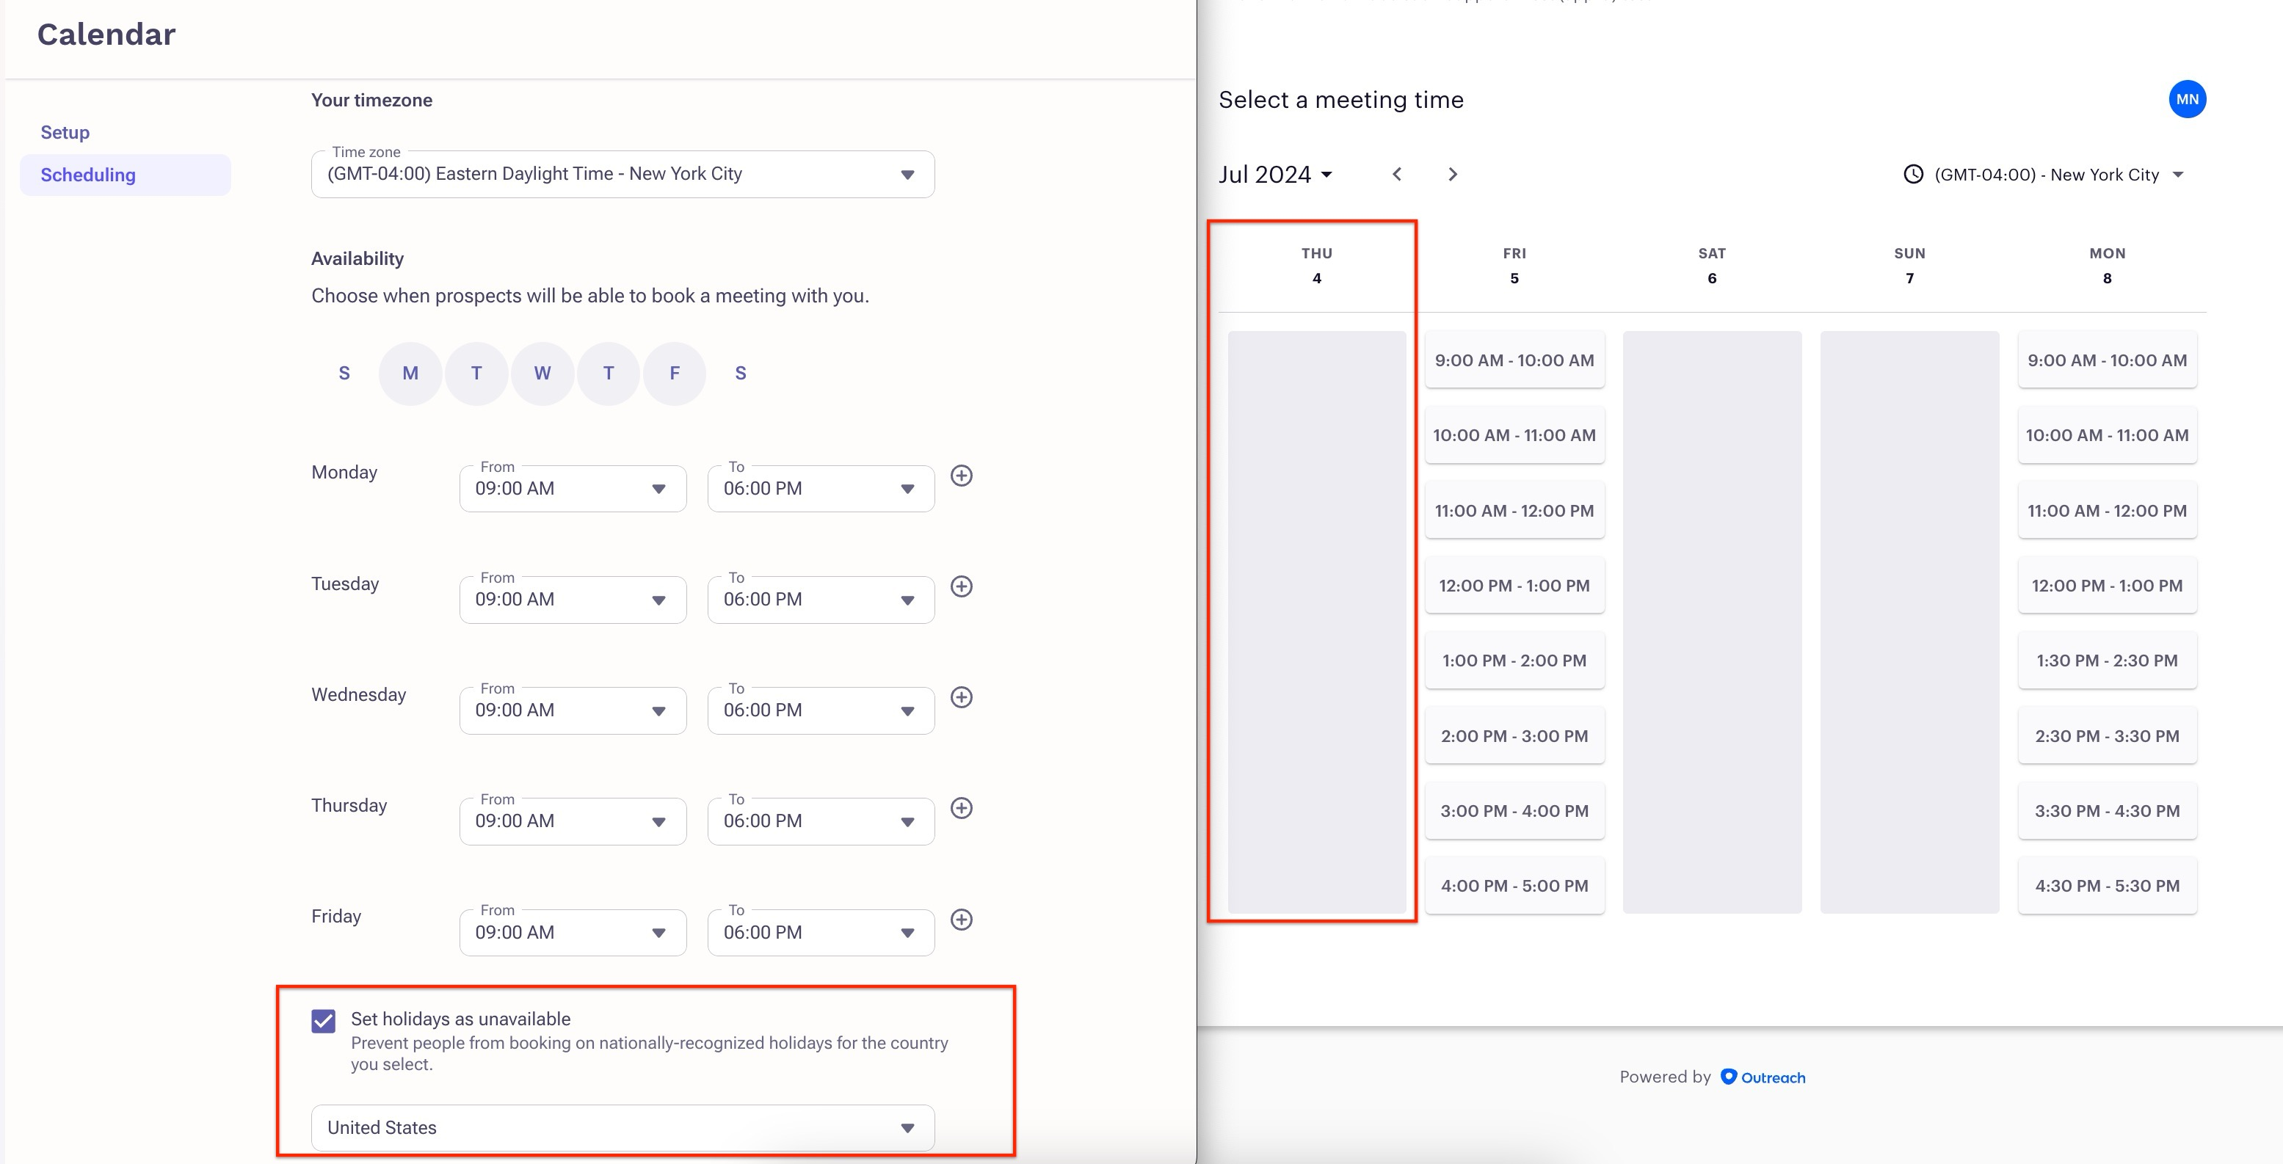This screenshot has width=2283, height=1164.
Task: Open Monday From time 09:00 AM selector
Action: [572, 489]
